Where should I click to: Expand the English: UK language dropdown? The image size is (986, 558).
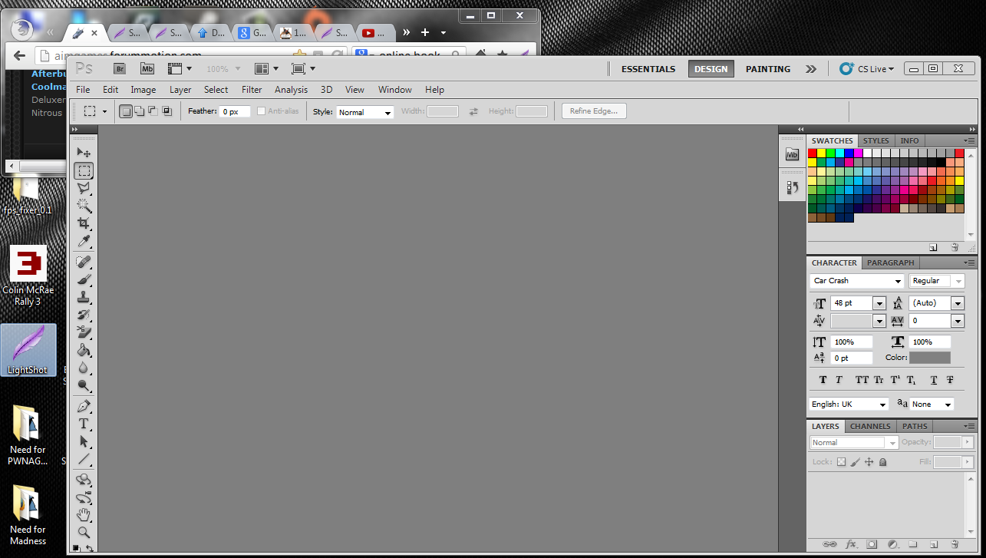click(849, 404)
